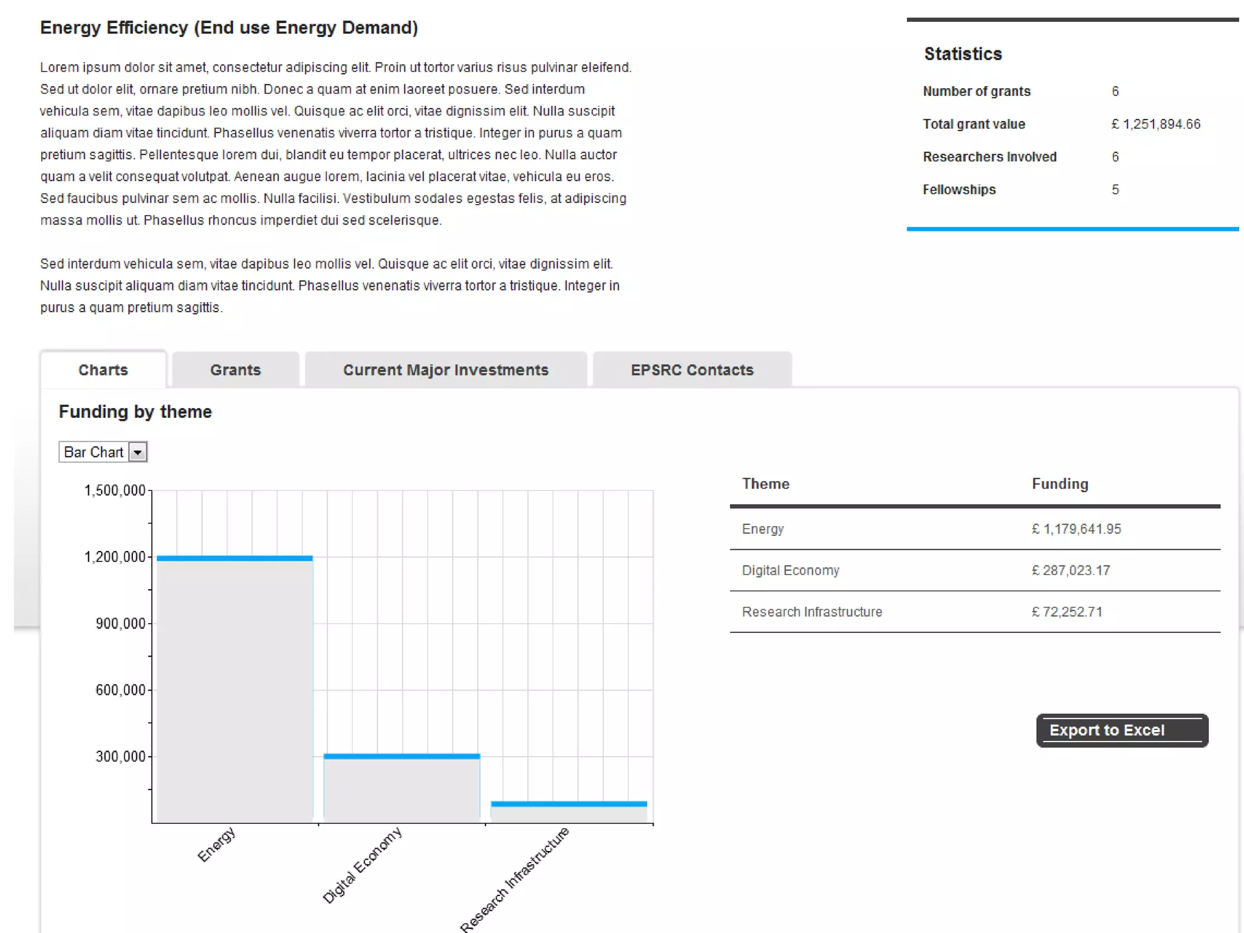This screenshot has width=1244, height=933.
Task: Click the Digital Economy bar in the chart
Action: [402, 788]
